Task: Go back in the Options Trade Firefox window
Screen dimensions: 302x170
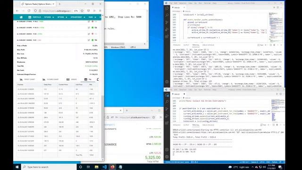Action: 17,11
